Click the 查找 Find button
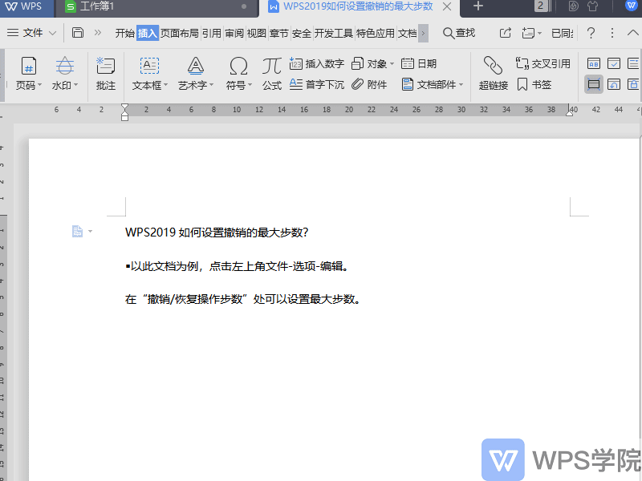The image size is (642, 481). click(x=460, y=34)
